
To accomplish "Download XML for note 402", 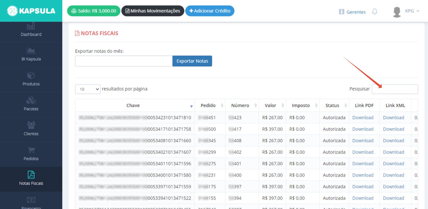I will [394, 152].
